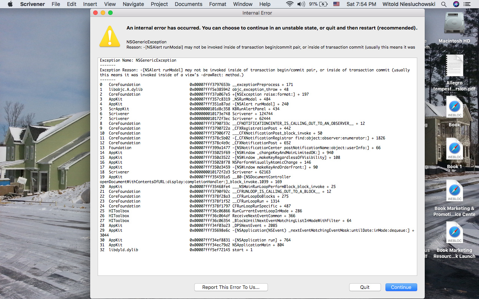This screenshot has width=479, height=299.
Task: Open the Navigate menu
Action: tap(133, 4)
